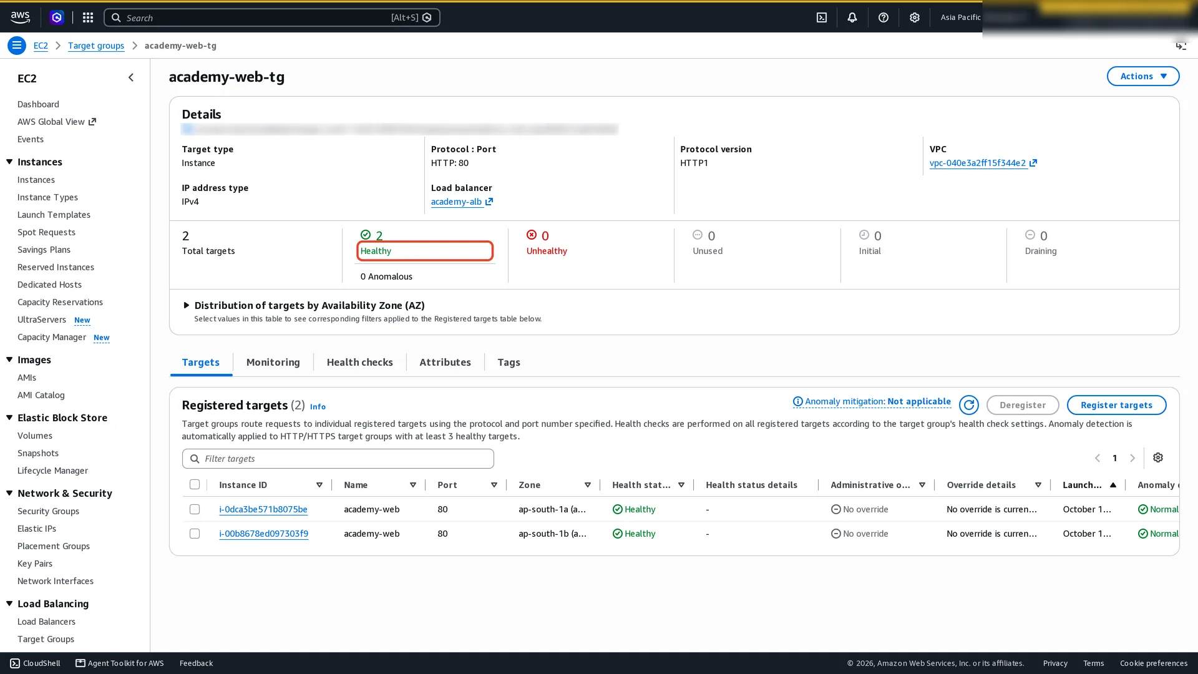This screenshot has height=674, width=1198.
Task: Refresh the registered targets list
Action: (x=969, y=405)
